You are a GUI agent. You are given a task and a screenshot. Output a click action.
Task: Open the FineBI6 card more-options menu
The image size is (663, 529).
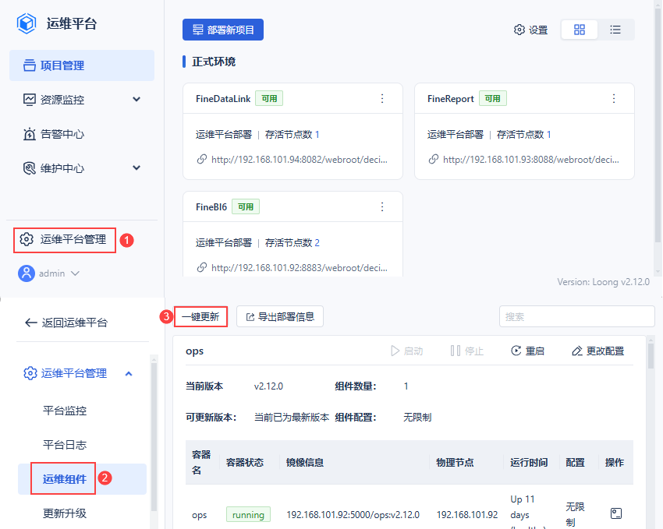(382, 207)
